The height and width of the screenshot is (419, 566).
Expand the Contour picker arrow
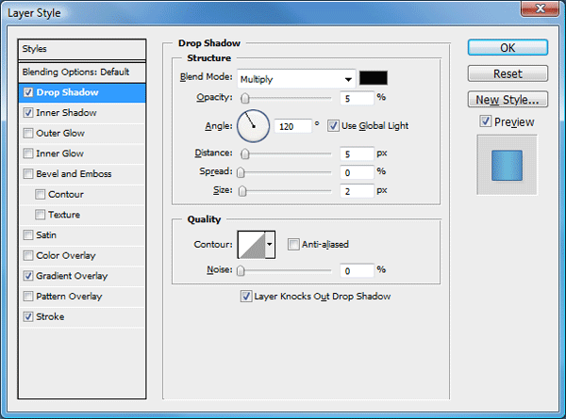270,245
